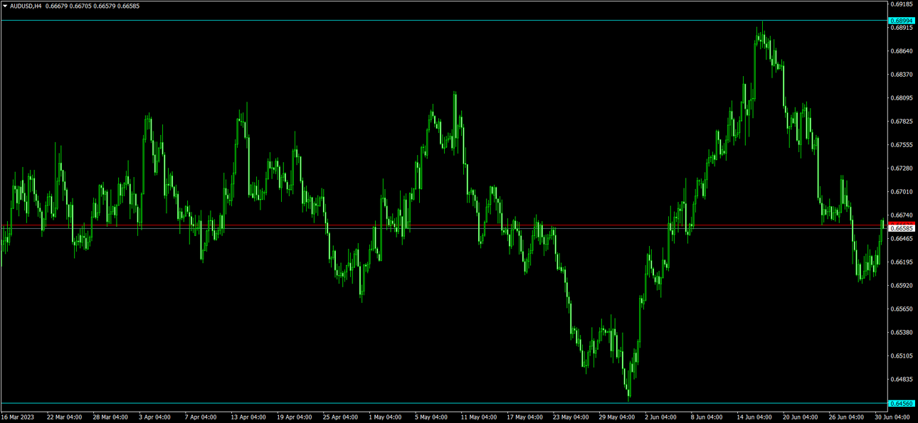Click the 0.68370 price scale label
The height and width of the screenshot is (423, 918).
902,75
